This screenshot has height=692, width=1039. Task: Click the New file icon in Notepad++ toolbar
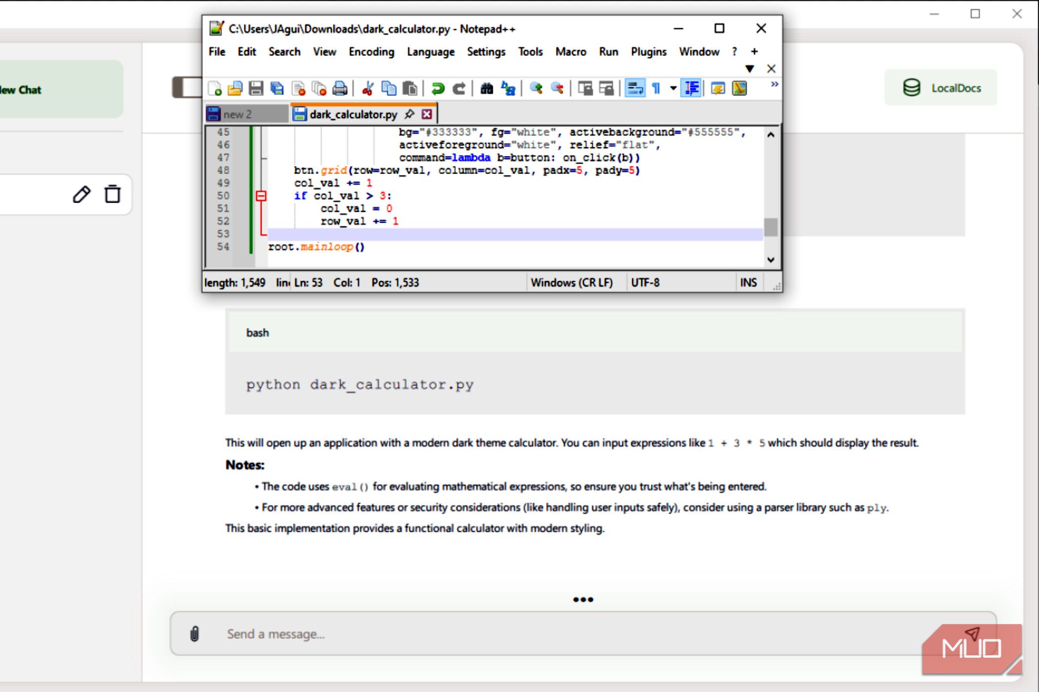(215, 88)
